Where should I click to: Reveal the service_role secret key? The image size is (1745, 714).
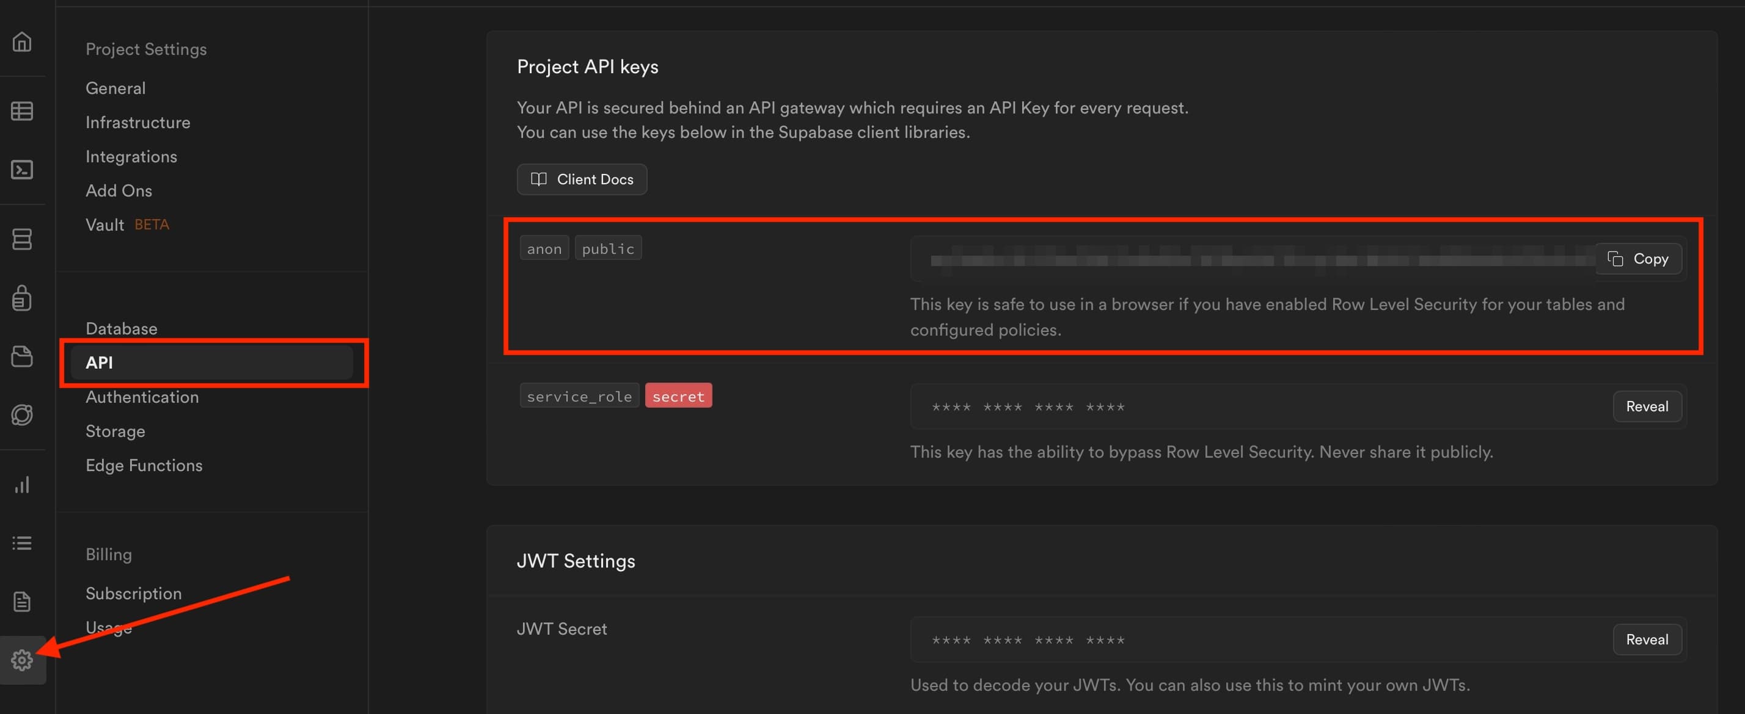coord(1647,406)
